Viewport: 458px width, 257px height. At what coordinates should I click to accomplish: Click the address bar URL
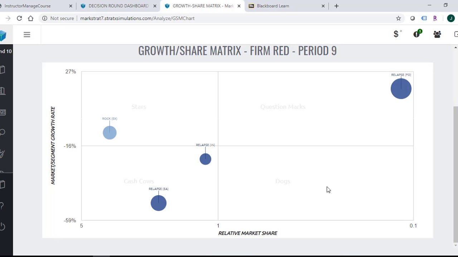137,18
